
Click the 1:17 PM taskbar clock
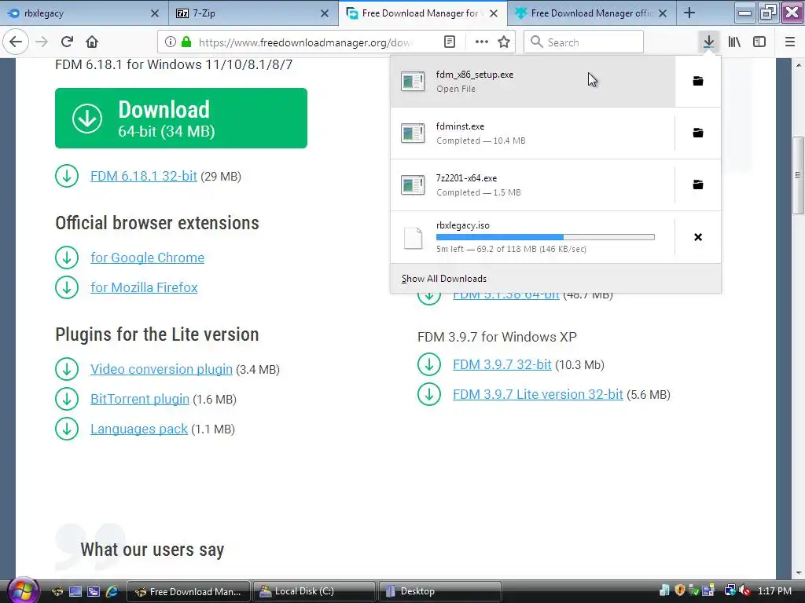(x=774, y=591)
